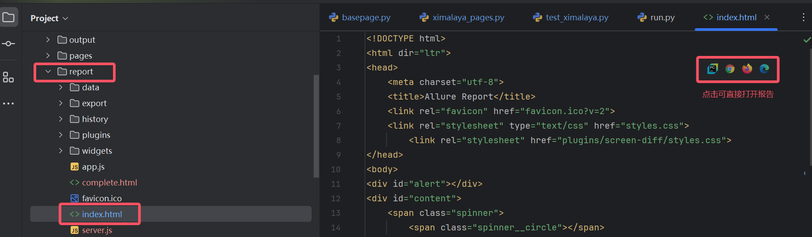This screenshot has height=237, width=812.
Task: Click the green inspection checkmark icon
Action: [807, 40]
